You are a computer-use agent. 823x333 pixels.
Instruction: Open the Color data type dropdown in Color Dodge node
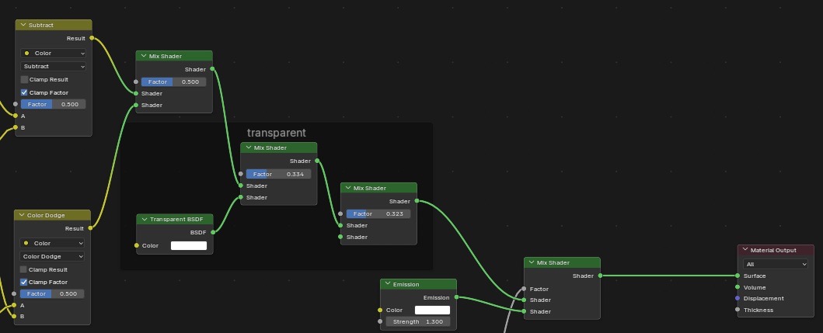(x=52, y=243)
